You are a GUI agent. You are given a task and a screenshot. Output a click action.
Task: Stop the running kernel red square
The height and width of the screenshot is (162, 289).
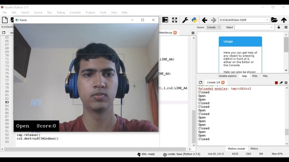click(x=276, y=83)
